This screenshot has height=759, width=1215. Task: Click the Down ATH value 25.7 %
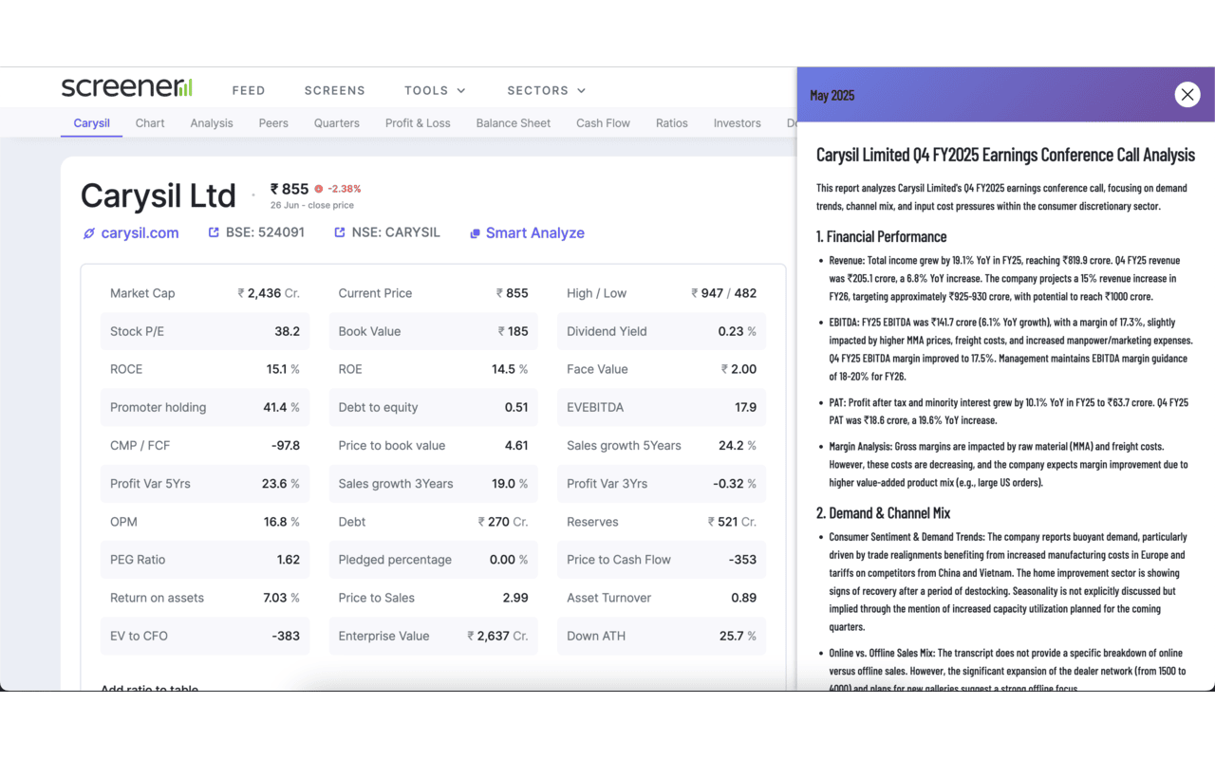tap(738, 636)
